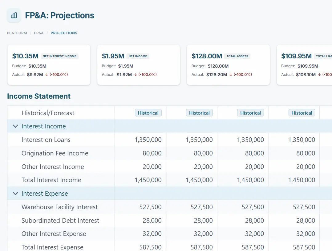332x251 pixels.
Task: Click Actual $9.82M value
Action: [35, 75]
